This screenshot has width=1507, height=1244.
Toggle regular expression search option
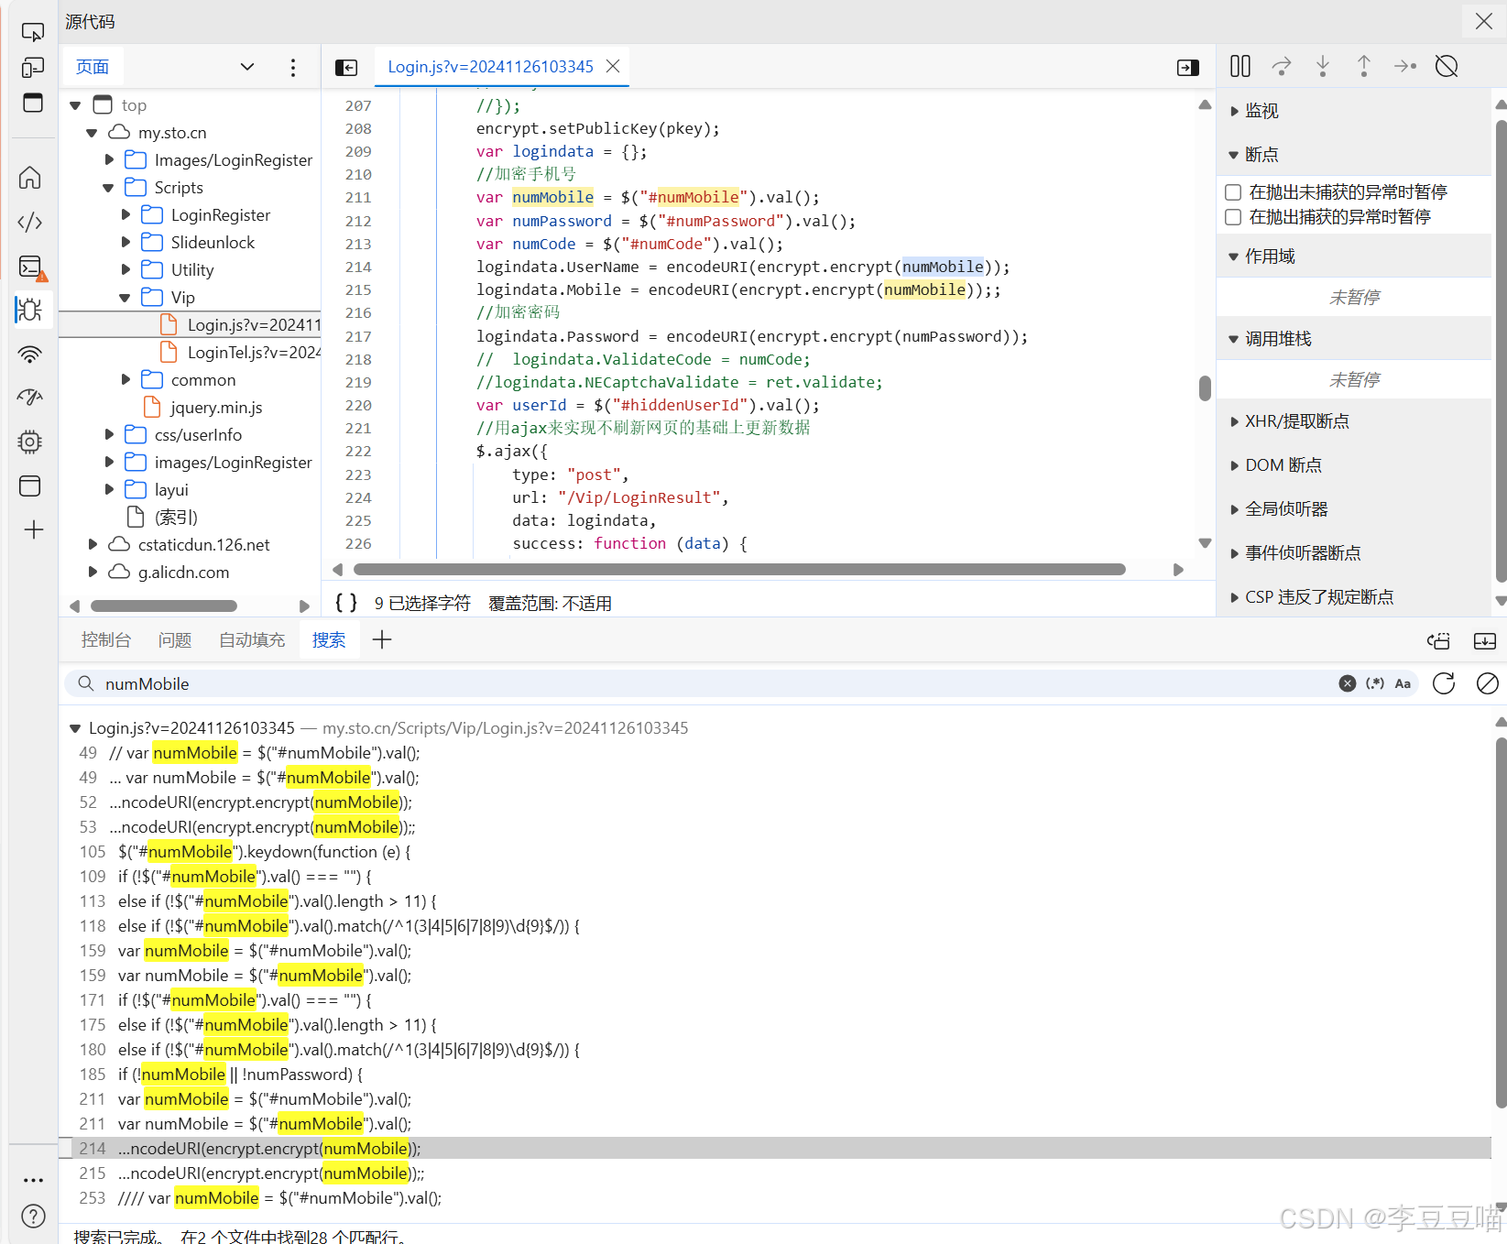pos(1375,683)
